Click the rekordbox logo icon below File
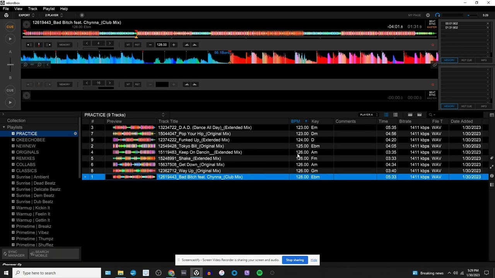This screenshot has height=278, width=495. click(x=6, y=15)
